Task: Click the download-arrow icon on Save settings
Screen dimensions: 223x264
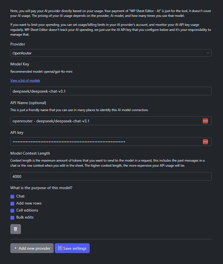Action: (x=60, y=248)
